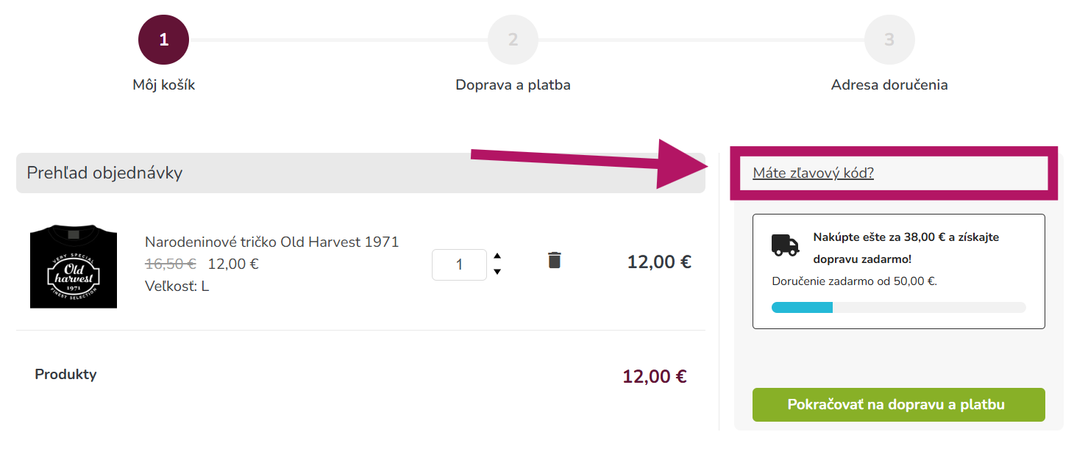The width and height of the screenshot is (1074, 454).
Task: Click the crossed-out 16,50 € original price
Action: 170,264
